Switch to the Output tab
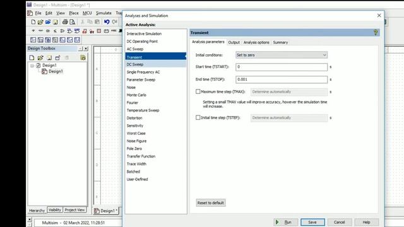Viewport: 404px width, 227px height. pyautogui.click(x=234, y=42)
